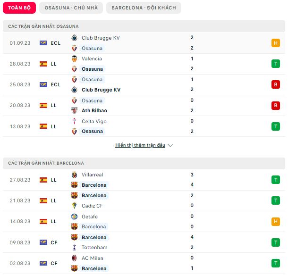This screenshot has height=275, width=288.
Task: Open the Getafe vs Barcelona match row
Action: pos(144,221)
